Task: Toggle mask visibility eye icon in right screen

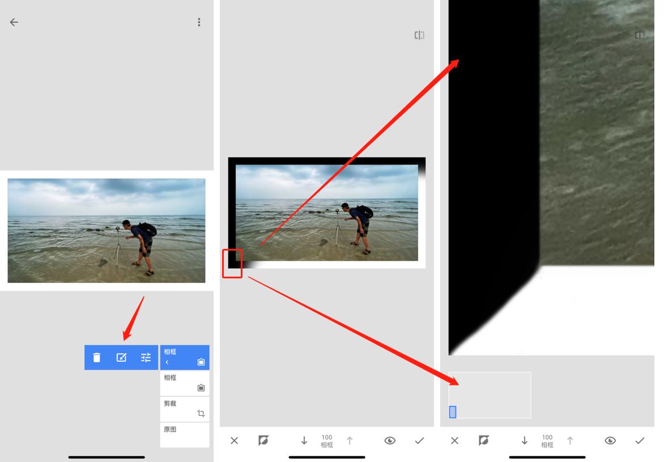Action: click(610, 441)
